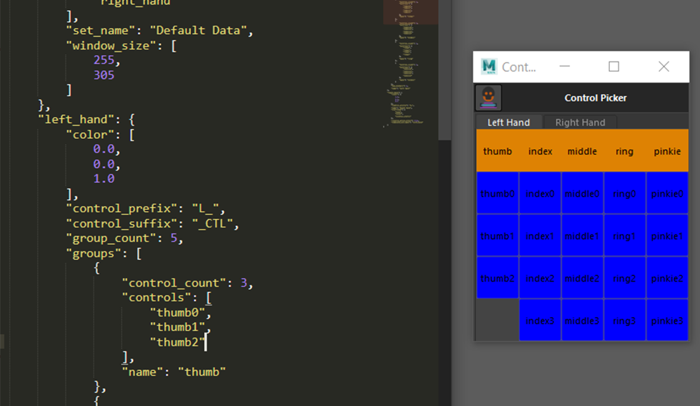The height and width of the screenshot is (406, 700).
Task: Select the ring column header
Action: point(625,151)
